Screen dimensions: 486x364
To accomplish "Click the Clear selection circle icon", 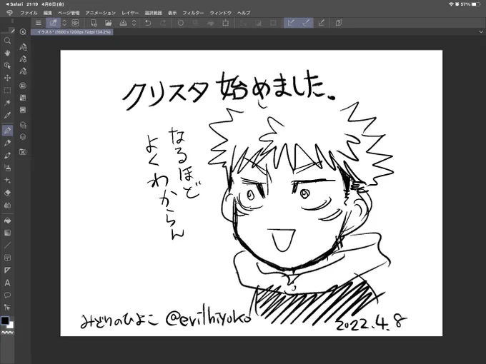I will (x=181, y=23).
